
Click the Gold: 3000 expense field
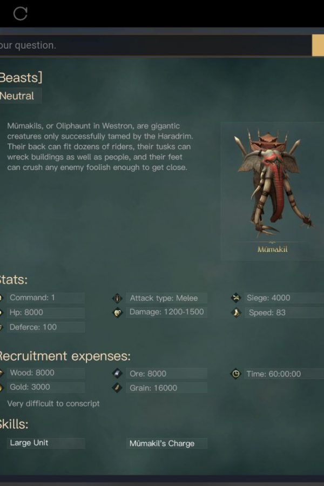[46, 387]
